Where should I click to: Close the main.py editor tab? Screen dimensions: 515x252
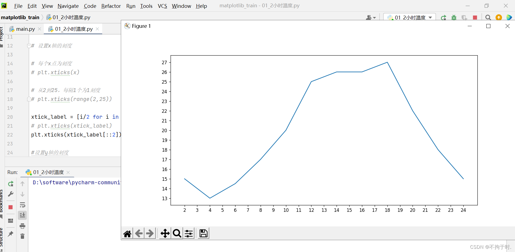[39, 29]
